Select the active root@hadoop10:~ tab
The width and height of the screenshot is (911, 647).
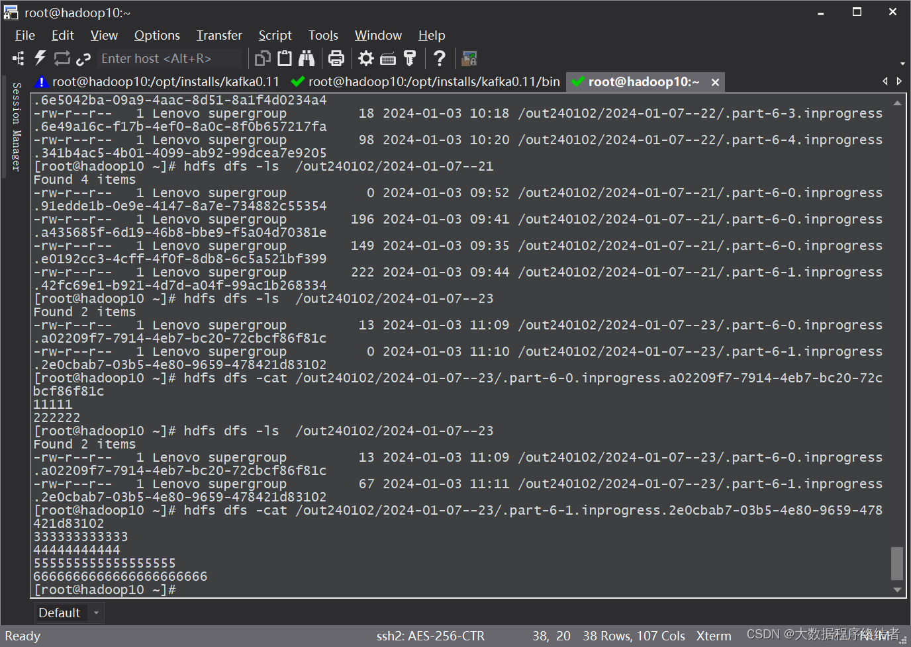point(644,81)
